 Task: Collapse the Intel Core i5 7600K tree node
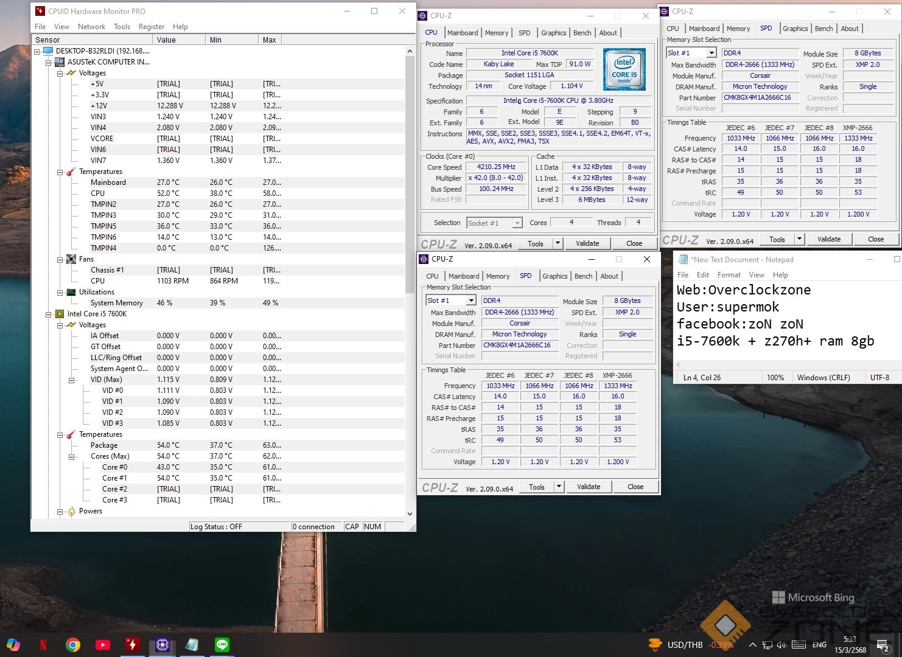(x=49, y=314)
